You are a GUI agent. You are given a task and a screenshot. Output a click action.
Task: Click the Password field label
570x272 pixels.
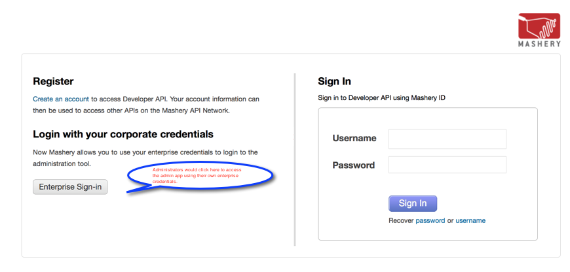pos(354,165)
